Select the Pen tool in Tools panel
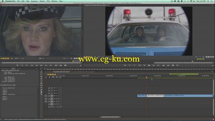The image size is (215, 121). click(41, 90)
